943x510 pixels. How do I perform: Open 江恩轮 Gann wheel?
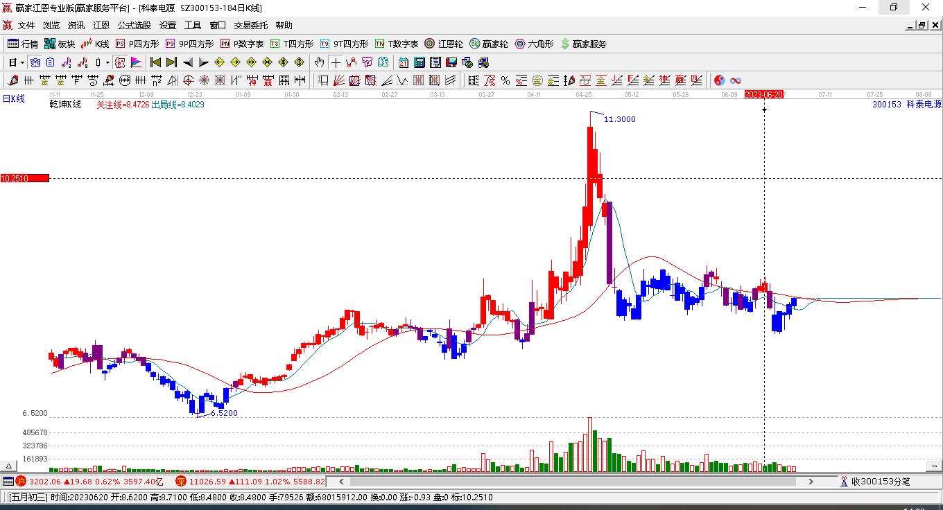[x=444, y=44]
